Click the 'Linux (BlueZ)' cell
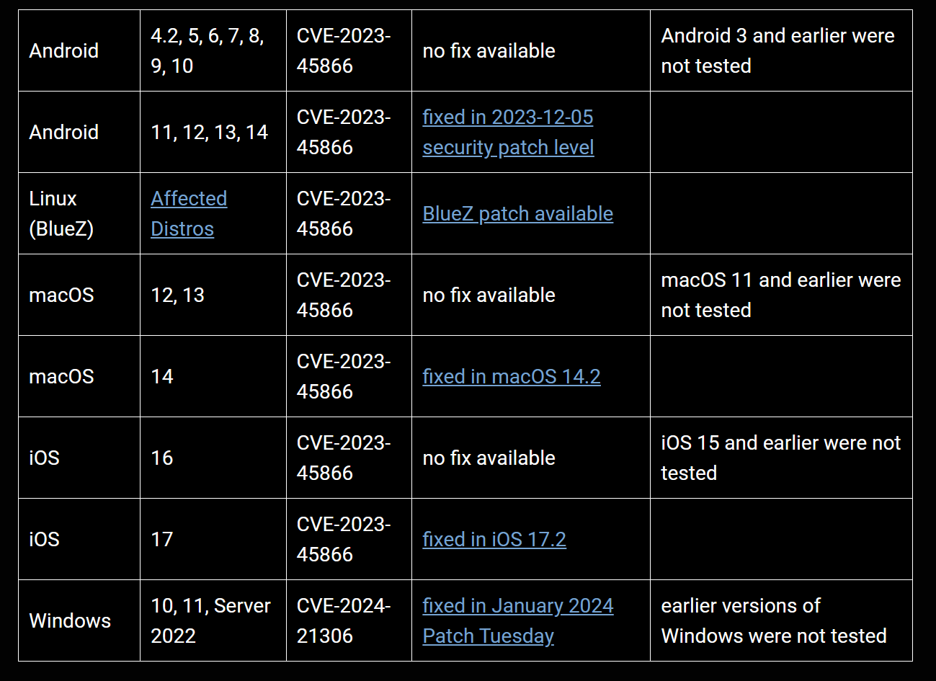Screen dimensions: 936x681 coord(79,213)
